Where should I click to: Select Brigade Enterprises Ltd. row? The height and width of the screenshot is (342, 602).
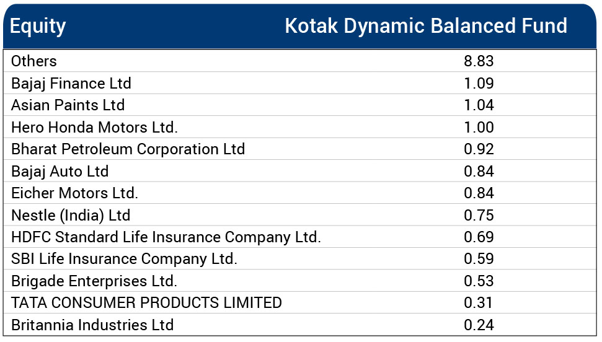pyautogui.click(x=94, y=281)
